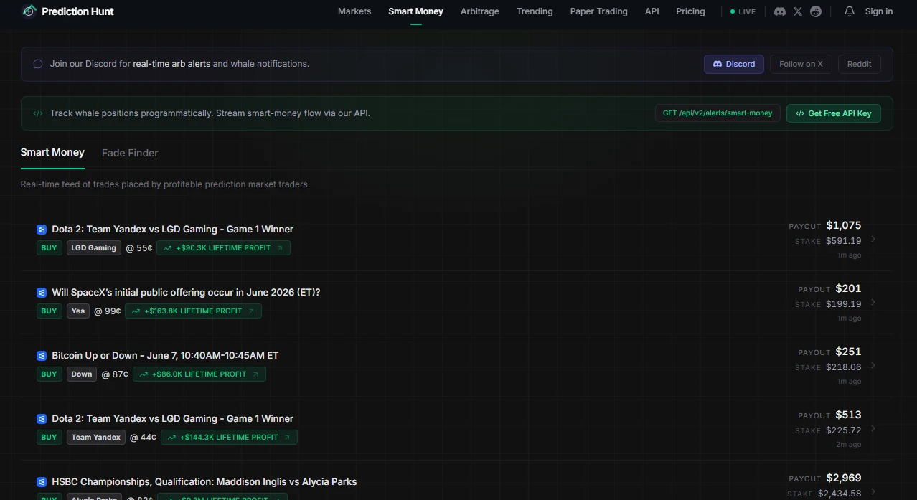Click the LIVE status indicator
Viewport: 917px width, 500px height.
point(743,11)
